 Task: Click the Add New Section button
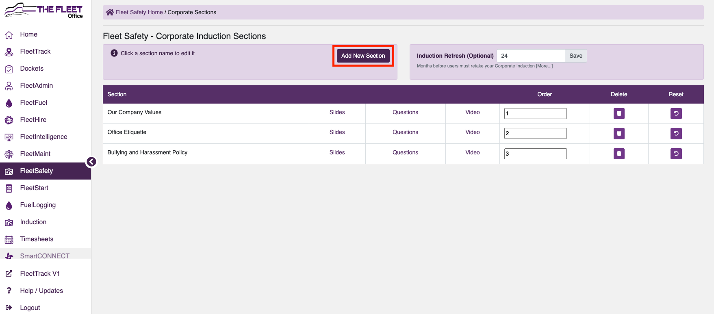[363, 56]
